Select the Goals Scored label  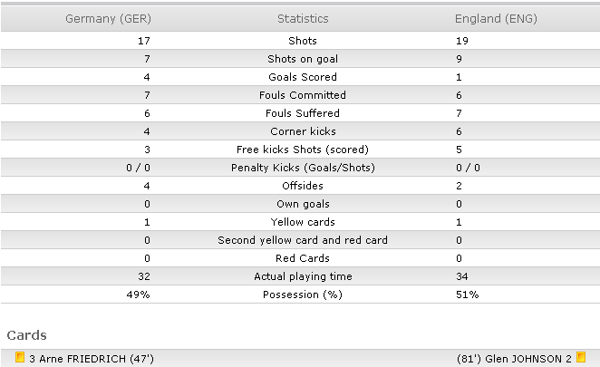(303, 77)
